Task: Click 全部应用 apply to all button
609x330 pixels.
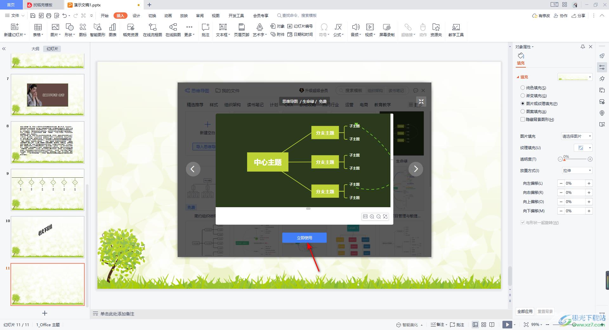Action: click(525, 311)
